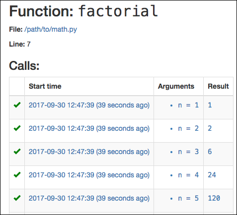Image resolution: width=237 pixels, height=215 pixels.
Task: Click the green checkmark for n = 3 call
Action: pos(17,152)
